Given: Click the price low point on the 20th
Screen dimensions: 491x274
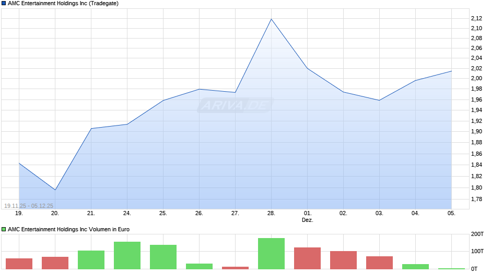Looking at the screenshot, I should 55,190.
